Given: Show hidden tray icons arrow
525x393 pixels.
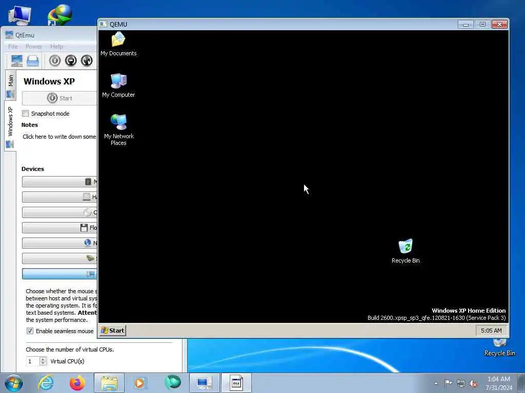Looking at the screenshot, I should (436, 383).
